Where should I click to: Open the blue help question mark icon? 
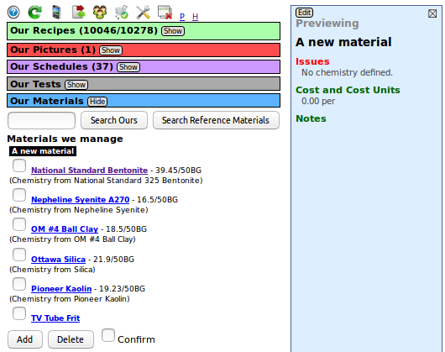(13, 13)
